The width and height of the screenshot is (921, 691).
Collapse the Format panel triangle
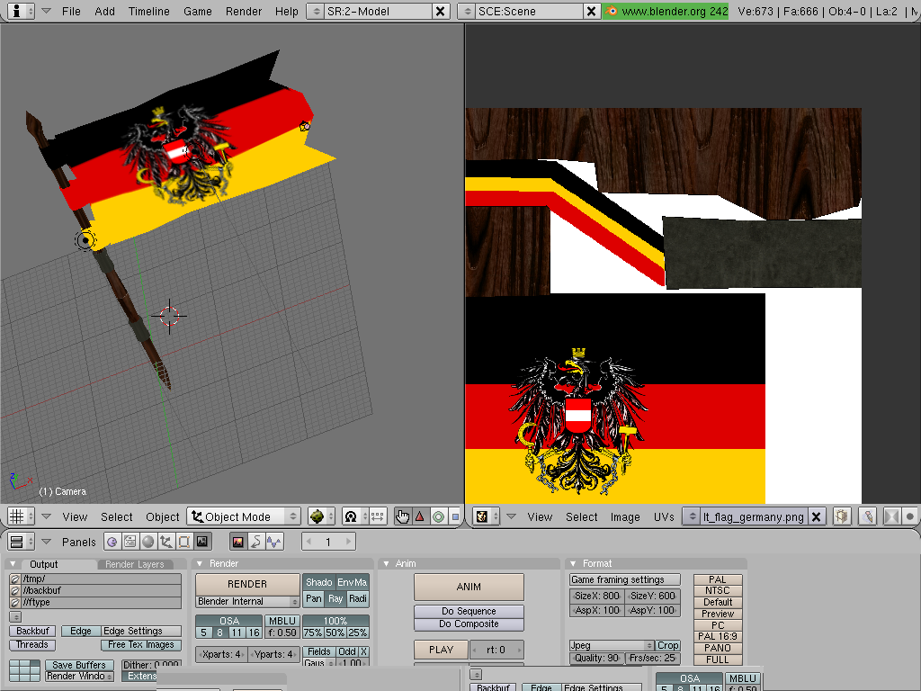(x=573, y=563)
